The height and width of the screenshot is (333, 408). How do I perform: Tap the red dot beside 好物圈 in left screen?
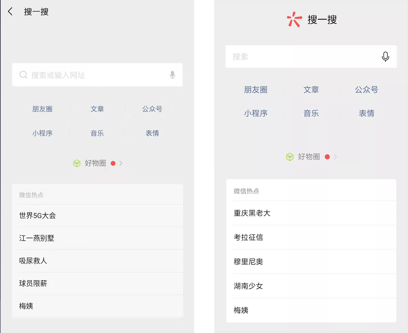click(113, 163)
